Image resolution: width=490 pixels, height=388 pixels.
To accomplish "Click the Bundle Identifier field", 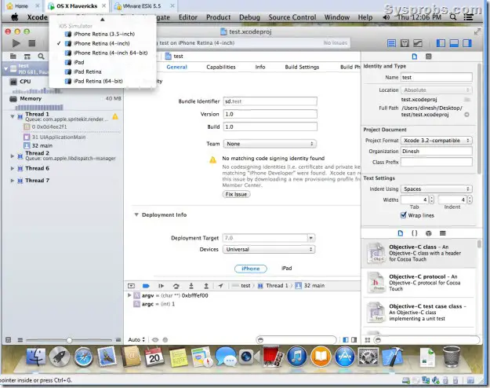I will click(270, 101).
